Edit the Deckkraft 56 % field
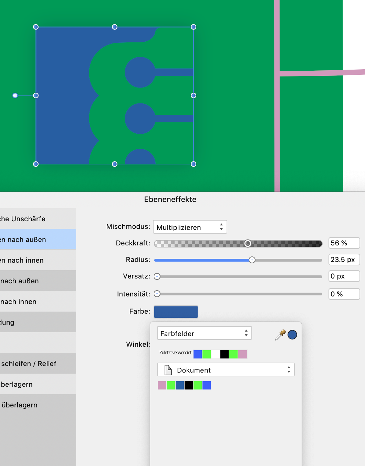Image resolution: width=365 pixels, height=466 pixels. pyautogui.click(x=344, y=243)
